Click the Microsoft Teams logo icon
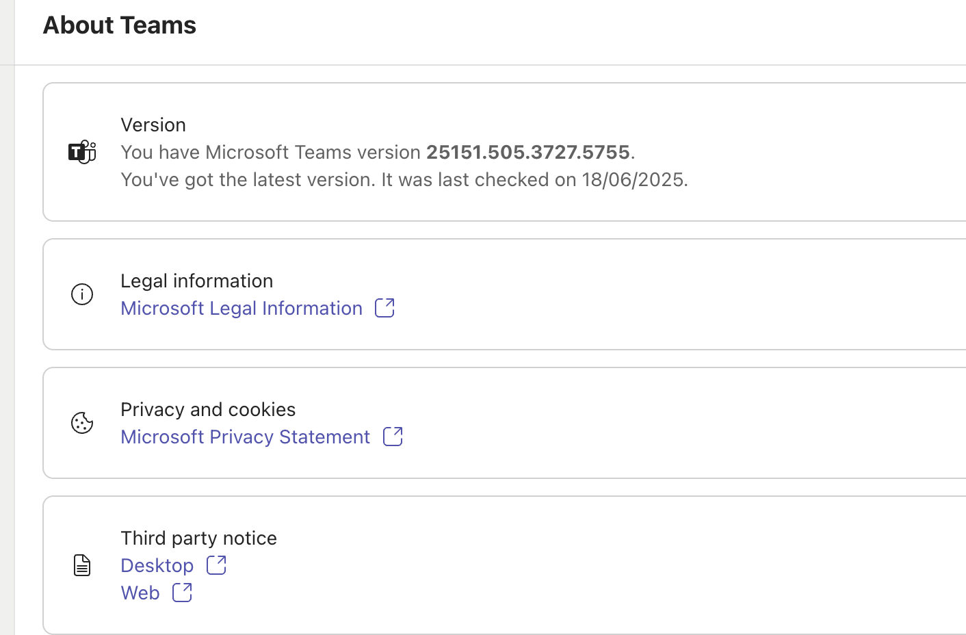The width and height of the screenshot is (966, 635). click(x=82, y=152)
